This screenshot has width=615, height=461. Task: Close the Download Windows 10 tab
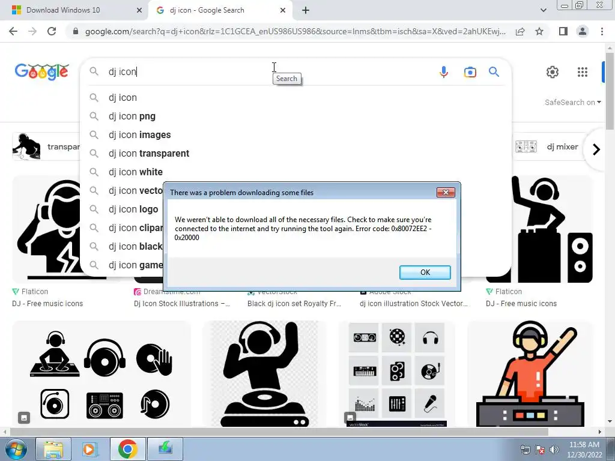139,10
